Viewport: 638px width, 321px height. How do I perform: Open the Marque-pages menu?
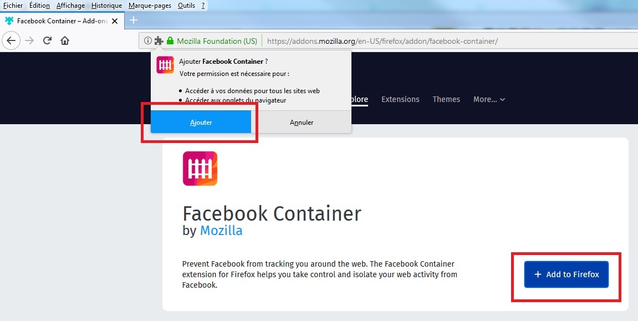150,6
